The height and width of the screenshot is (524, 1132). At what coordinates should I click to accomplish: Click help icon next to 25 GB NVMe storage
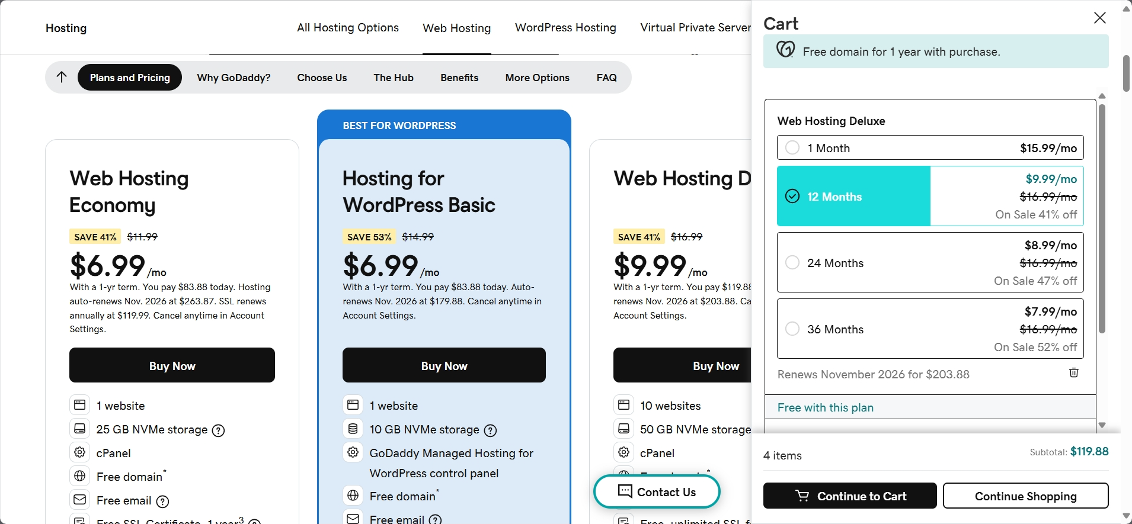point(218,430)
